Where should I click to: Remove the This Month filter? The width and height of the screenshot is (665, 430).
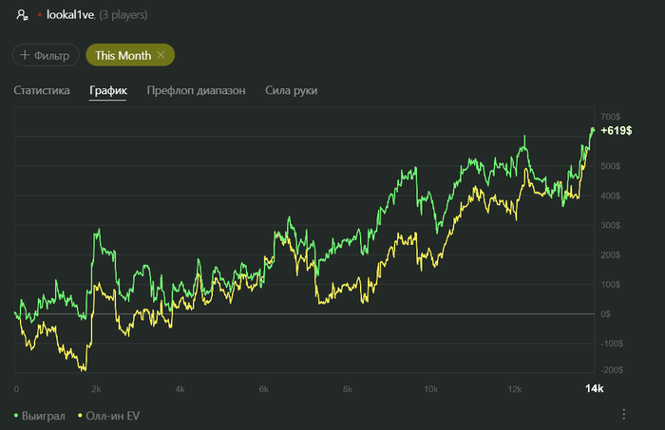point(161,55)
